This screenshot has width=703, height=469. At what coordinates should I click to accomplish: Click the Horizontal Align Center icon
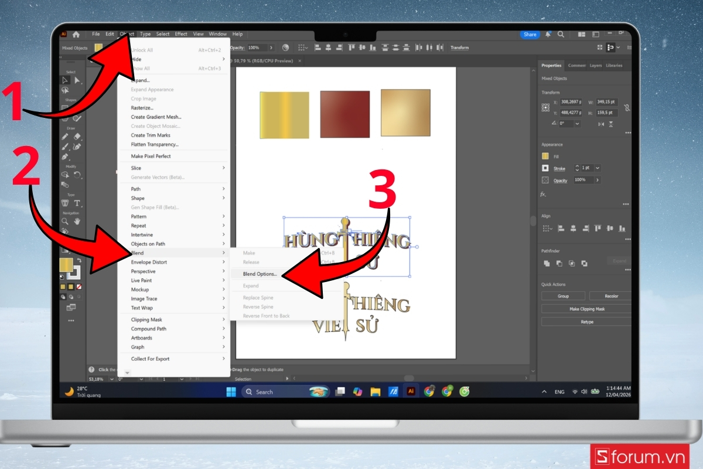click(x=574, y=228)
